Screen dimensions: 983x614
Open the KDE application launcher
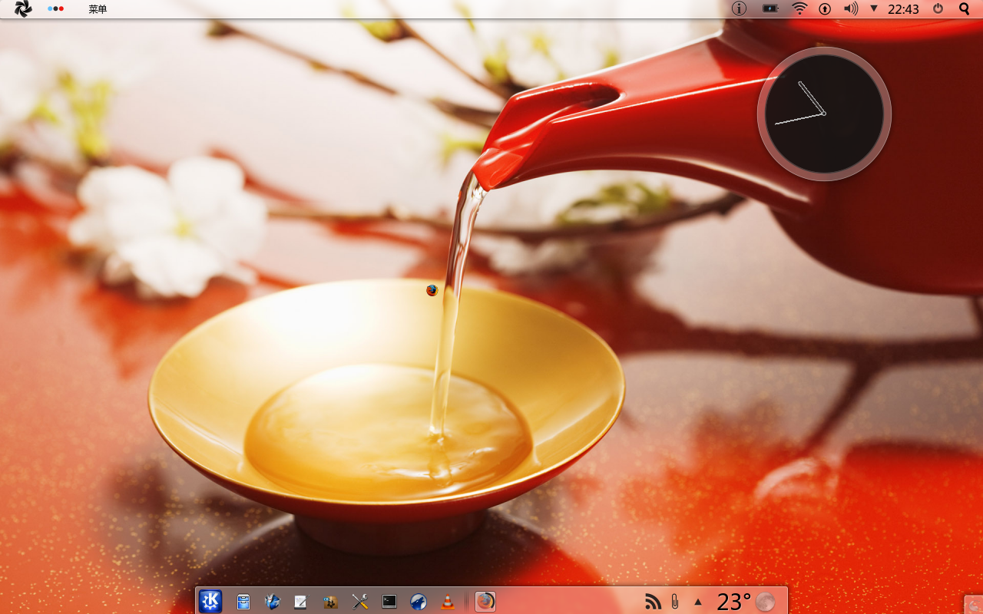click(210, 601)
